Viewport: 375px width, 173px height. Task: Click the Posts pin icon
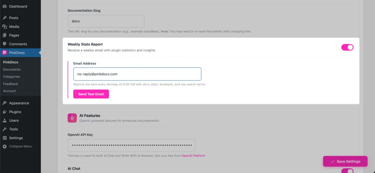click(4, 18)
